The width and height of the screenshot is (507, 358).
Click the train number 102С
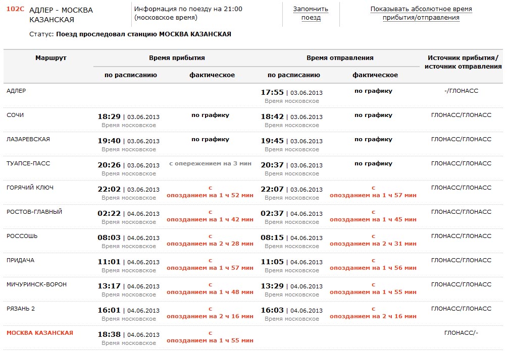pyautogui.click(x=15, y=10)
